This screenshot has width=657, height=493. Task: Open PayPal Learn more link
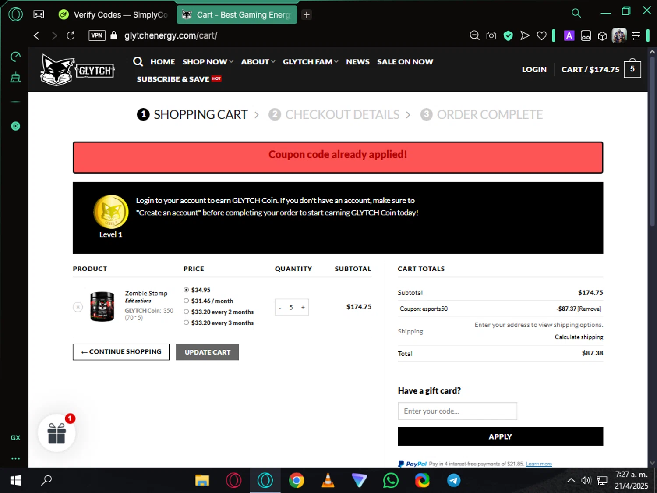point(538,464)
